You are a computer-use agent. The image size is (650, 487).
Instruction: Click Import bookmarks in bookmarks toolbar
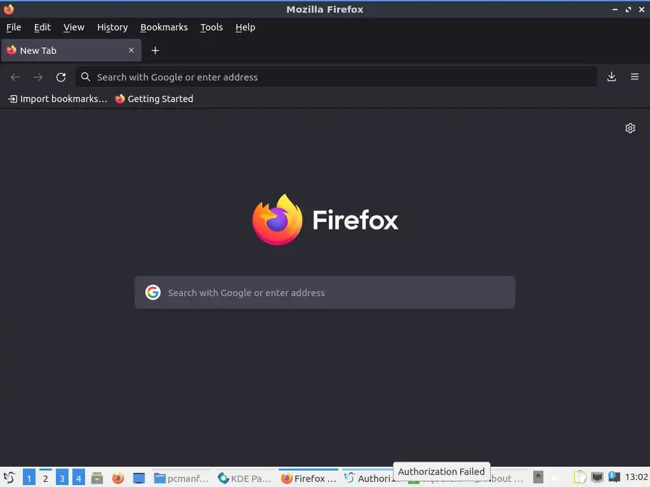pos(58,99)
